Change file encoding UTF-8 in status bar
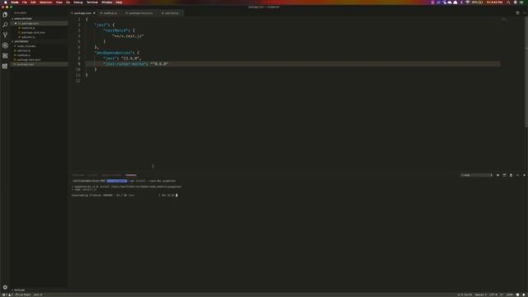Image resolution: width=528 pixels, height=297 pixels. (493, 295)
